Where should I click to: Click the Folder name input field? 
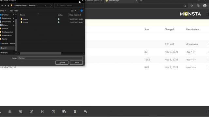click(50, 58)
